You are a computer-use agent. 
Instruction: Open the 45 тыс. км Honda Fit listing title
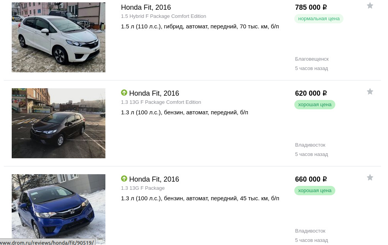tap(154, 179)
